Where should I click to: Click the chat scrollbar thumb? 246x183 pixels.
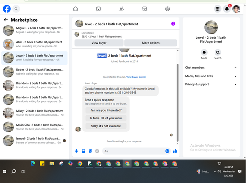(177, 103)
